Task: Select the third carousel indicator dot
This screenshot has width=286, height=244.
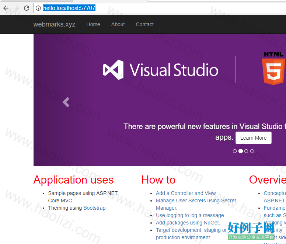Action: [246, 151]
